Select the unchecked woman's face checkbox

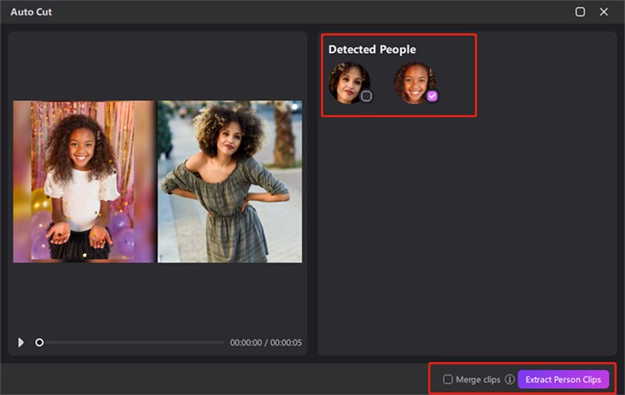click(x=366, y=96)
